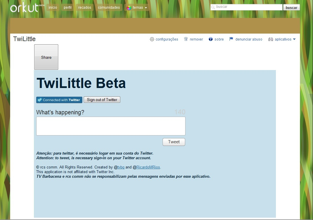The image size is (313, 220).
Task: Click the TwiLittle page title
Action: point(24,39)
